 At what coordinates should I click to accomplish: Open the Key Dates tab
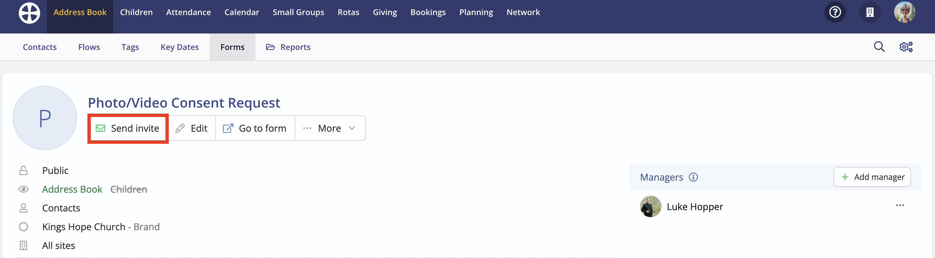[x=180, y=47]
